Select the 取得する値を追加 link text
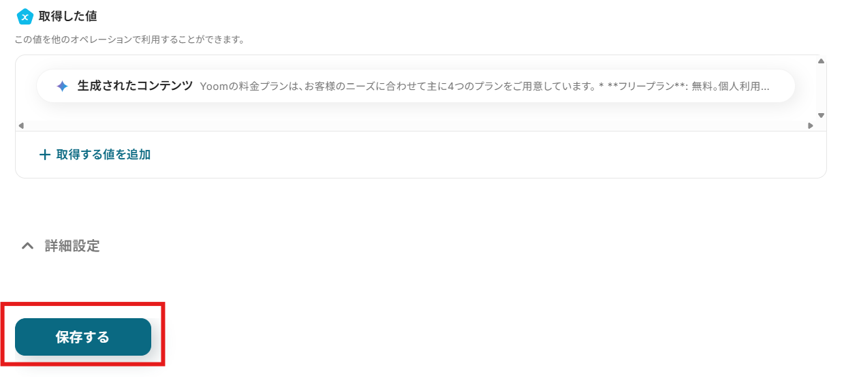 (x=104, y=155)
